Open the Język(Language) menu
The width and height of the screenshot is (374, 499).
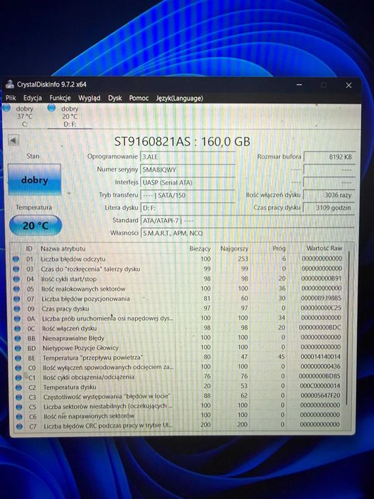click(x=180, y=98)
